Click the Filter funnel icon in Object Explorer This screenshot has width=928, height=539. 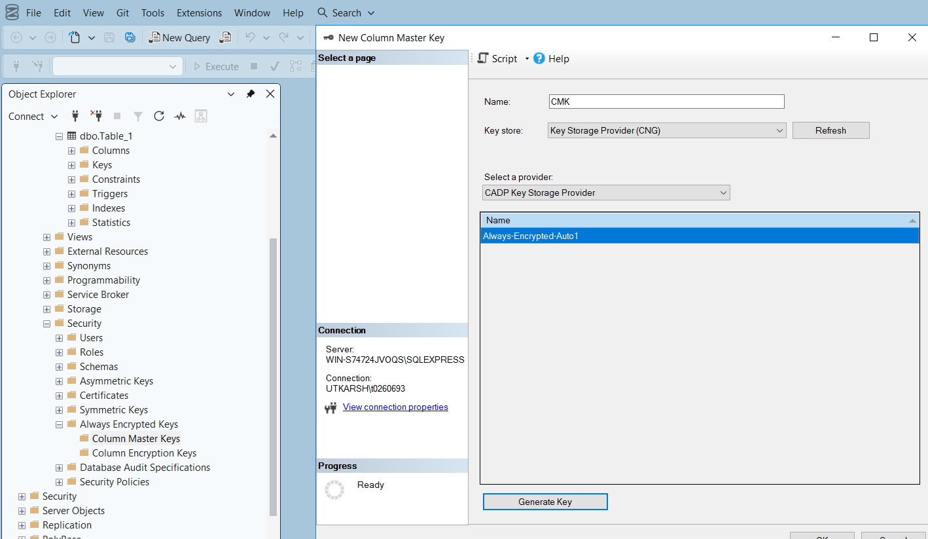tap(138, 116)
